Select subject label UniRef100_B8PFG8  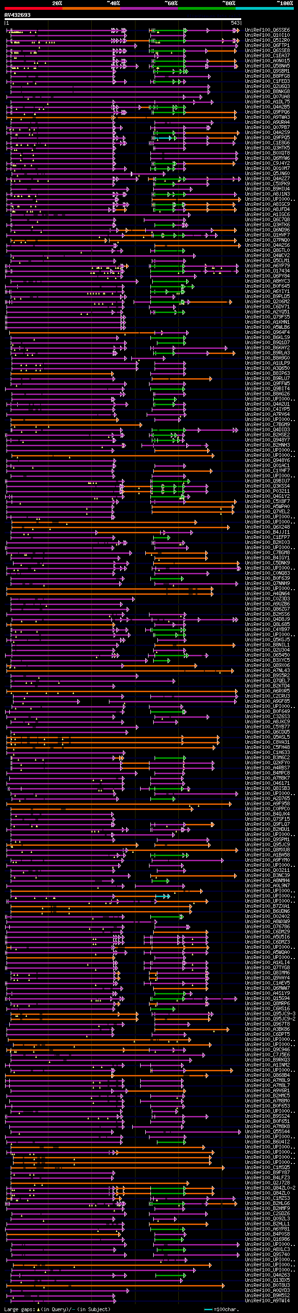tap(267, 76)
